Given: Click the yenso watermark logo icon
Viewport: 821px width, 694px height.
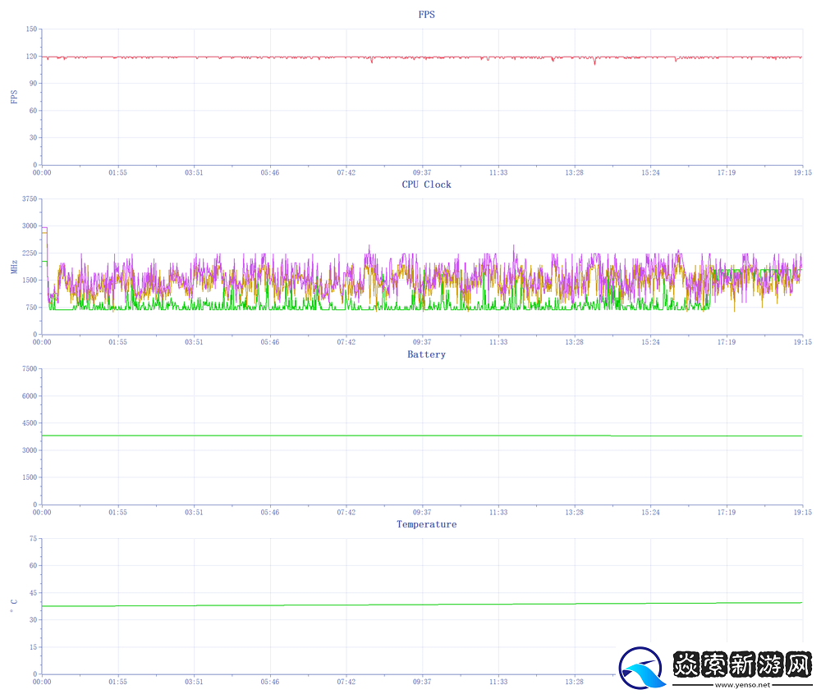Looking at the screenshot, I should [x=644, y=668].
